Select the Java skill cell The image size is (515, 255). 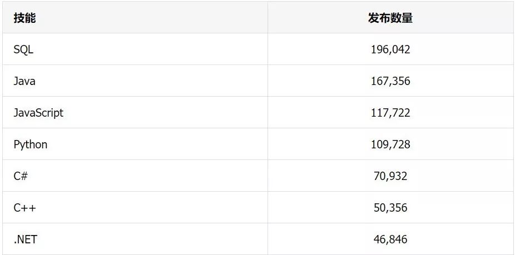pyautogui.click(x=135, y=81)
